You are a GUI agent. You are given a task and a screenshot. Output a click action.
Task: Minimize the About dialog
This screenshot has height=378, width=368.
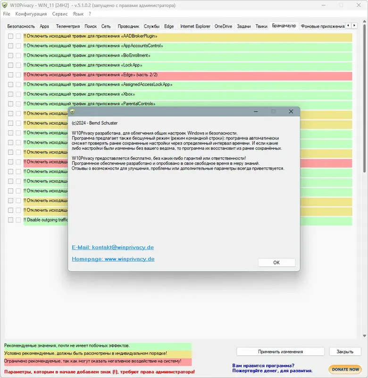(256, 112)
